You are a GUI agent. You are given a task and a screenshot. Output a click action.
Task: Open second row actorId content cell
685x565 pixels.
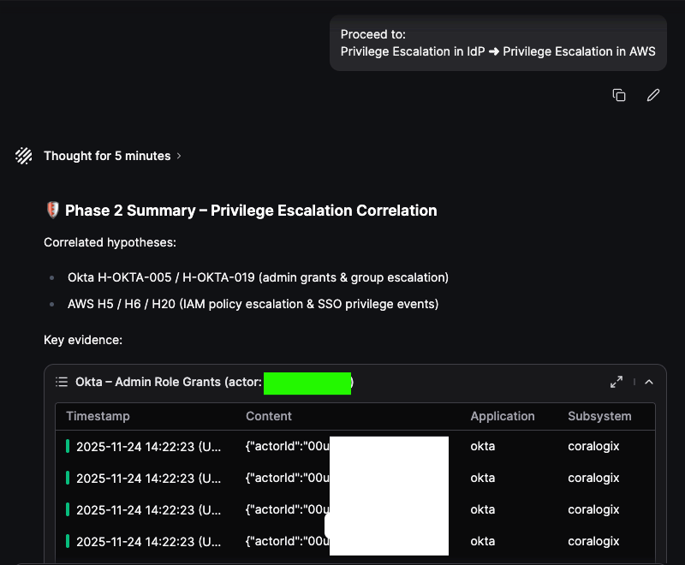[287, 478]
